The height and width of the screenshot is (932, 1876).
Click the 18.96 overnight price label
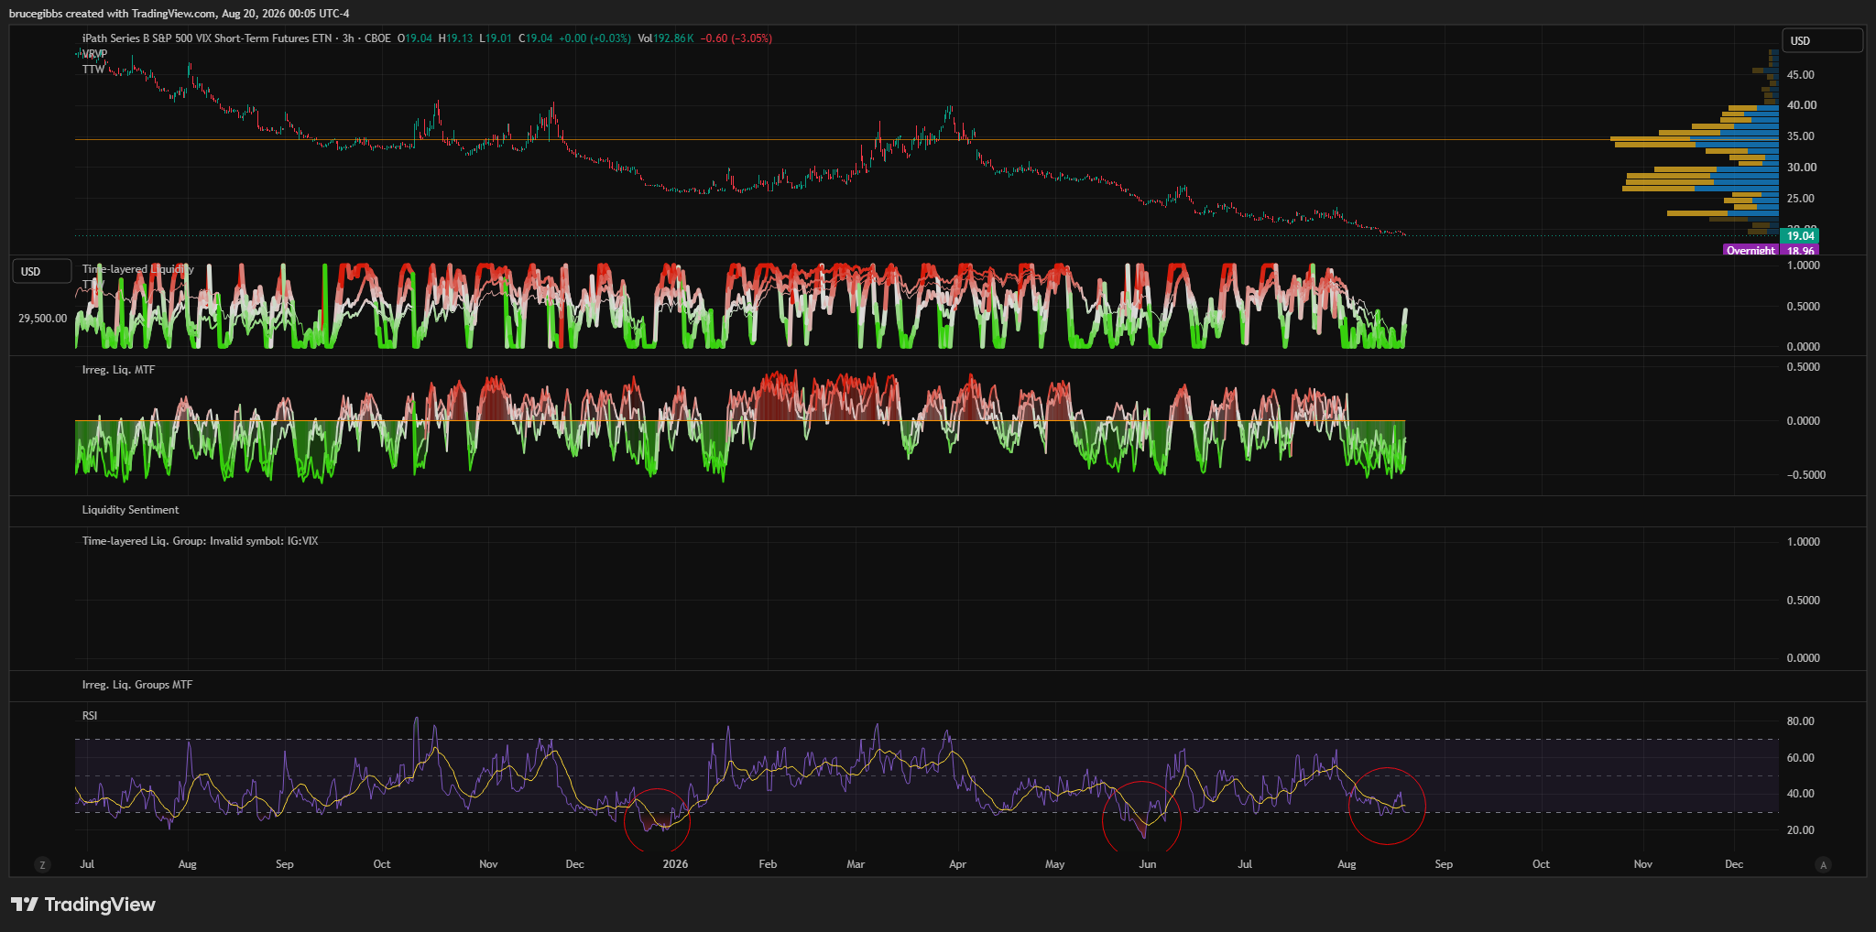[1800, 250]
